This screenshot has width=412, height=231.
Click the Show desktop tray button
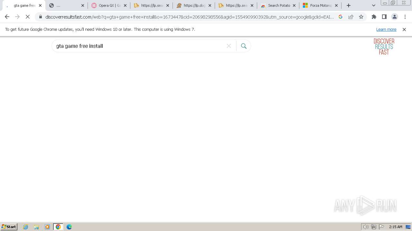(x=408, y=227)
